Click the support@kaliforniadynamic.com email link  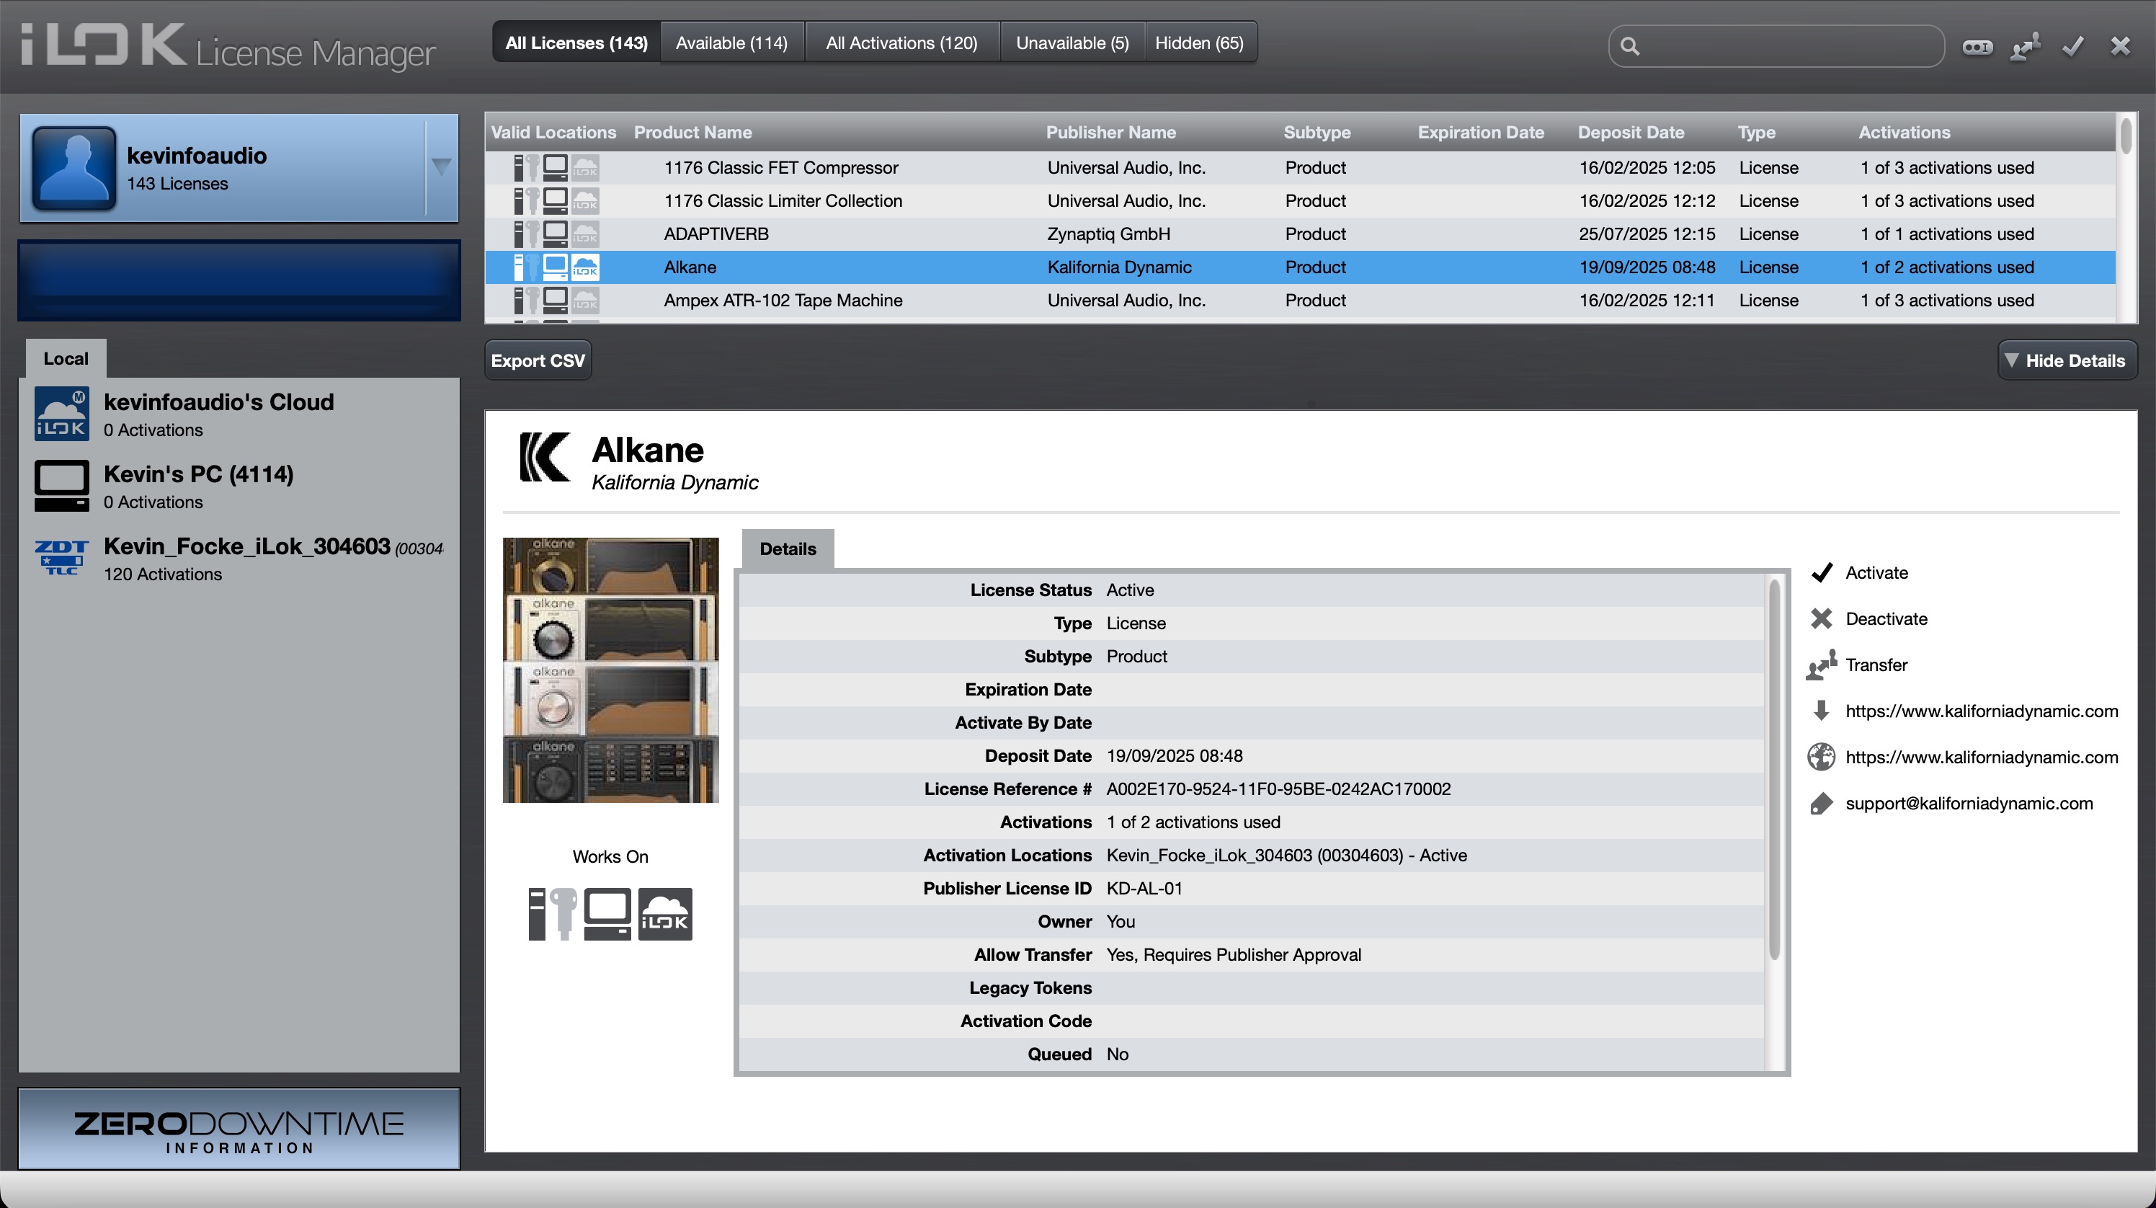1969,804
